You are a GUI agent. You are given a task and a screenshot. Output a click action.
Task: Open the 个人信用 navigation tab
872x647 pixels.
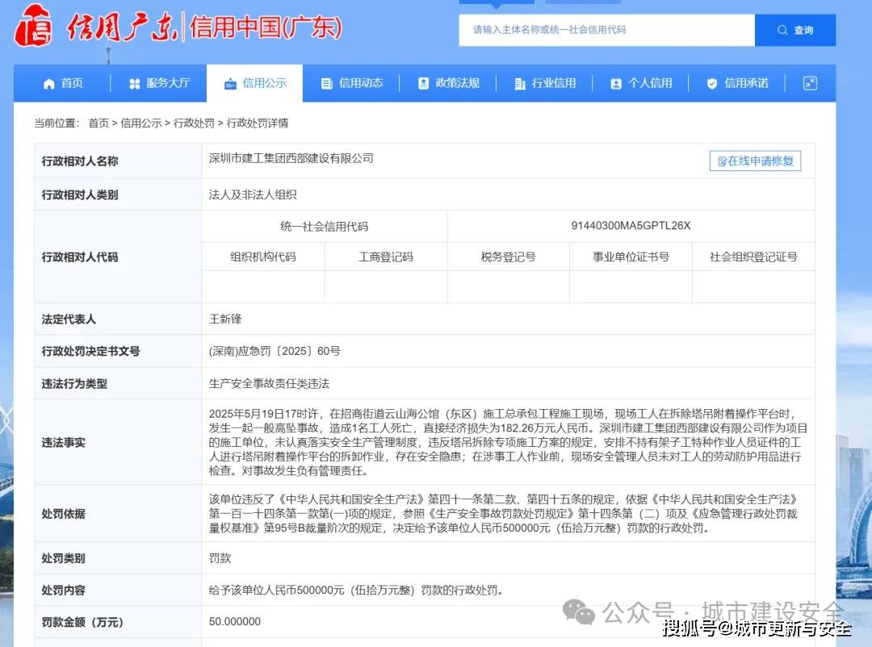[x=640, y=83]
